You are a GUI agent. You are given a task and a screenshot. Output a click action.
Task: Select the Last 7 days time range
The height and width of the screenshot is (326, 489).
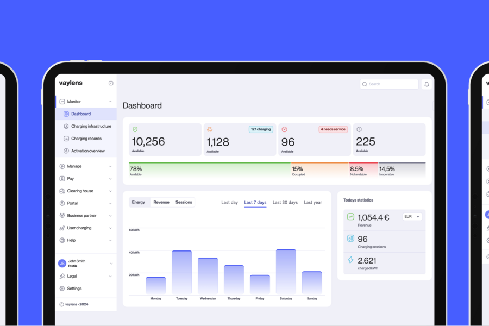click(x=255, y=203)
